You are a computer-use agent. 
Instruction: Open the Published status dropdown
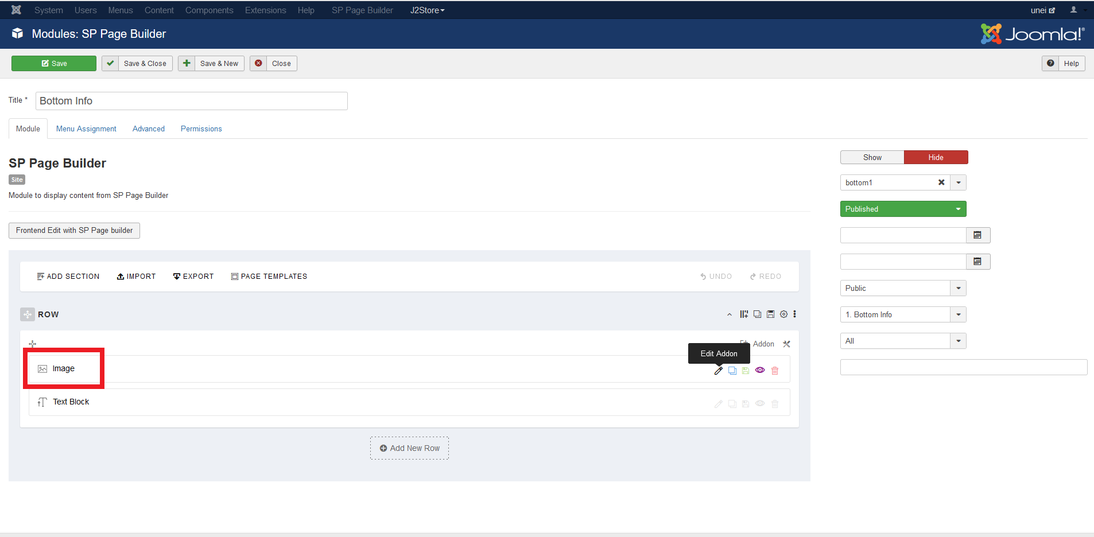pos(903,209)
